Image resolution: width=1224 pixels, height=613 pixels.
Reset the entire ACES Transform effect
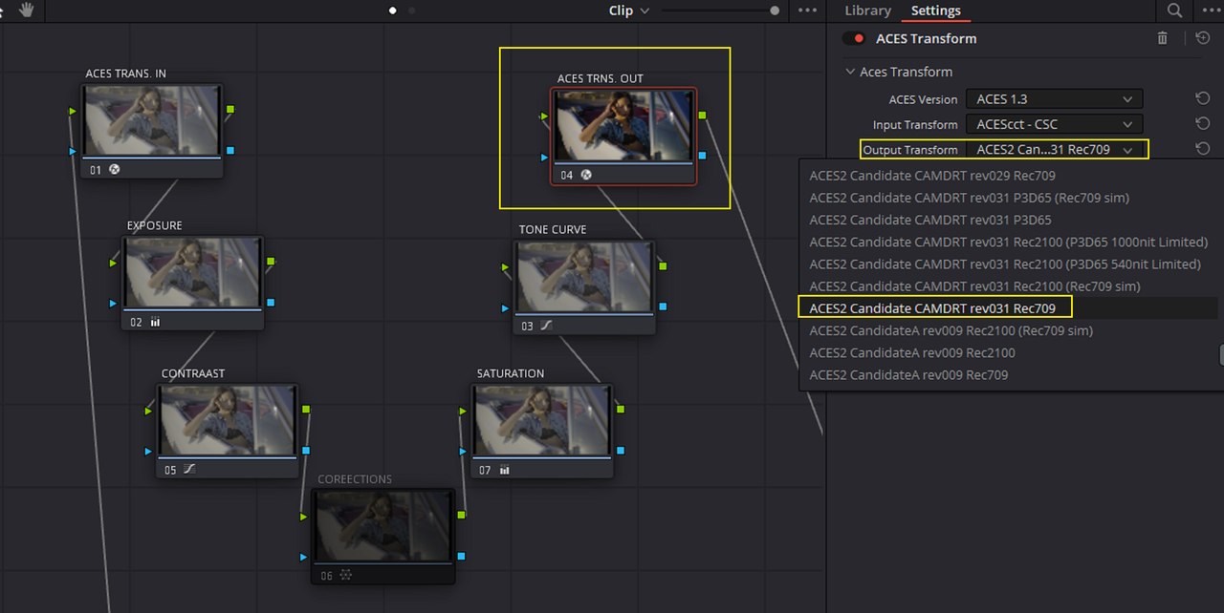[1203, 38]
